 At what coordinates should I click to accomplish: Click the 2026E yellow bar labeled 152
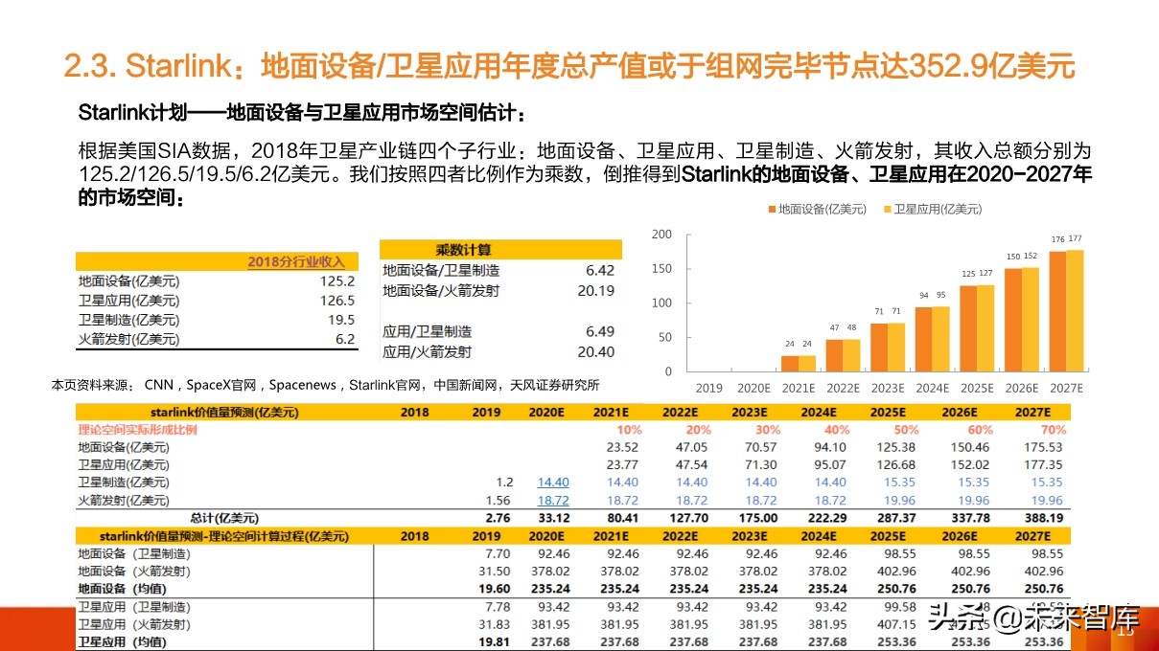point(1030,319)
